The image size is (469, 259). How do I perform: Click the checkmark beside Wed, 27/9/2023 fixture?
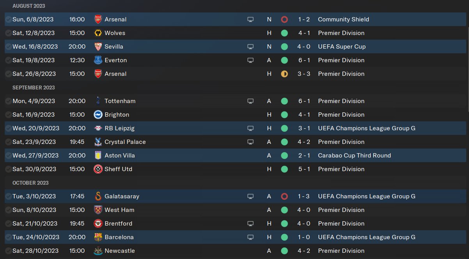tap(8, 156)
